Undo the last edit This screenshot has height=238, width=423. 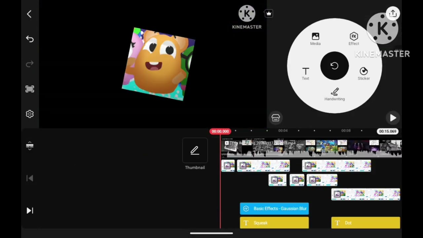[30, 39]
